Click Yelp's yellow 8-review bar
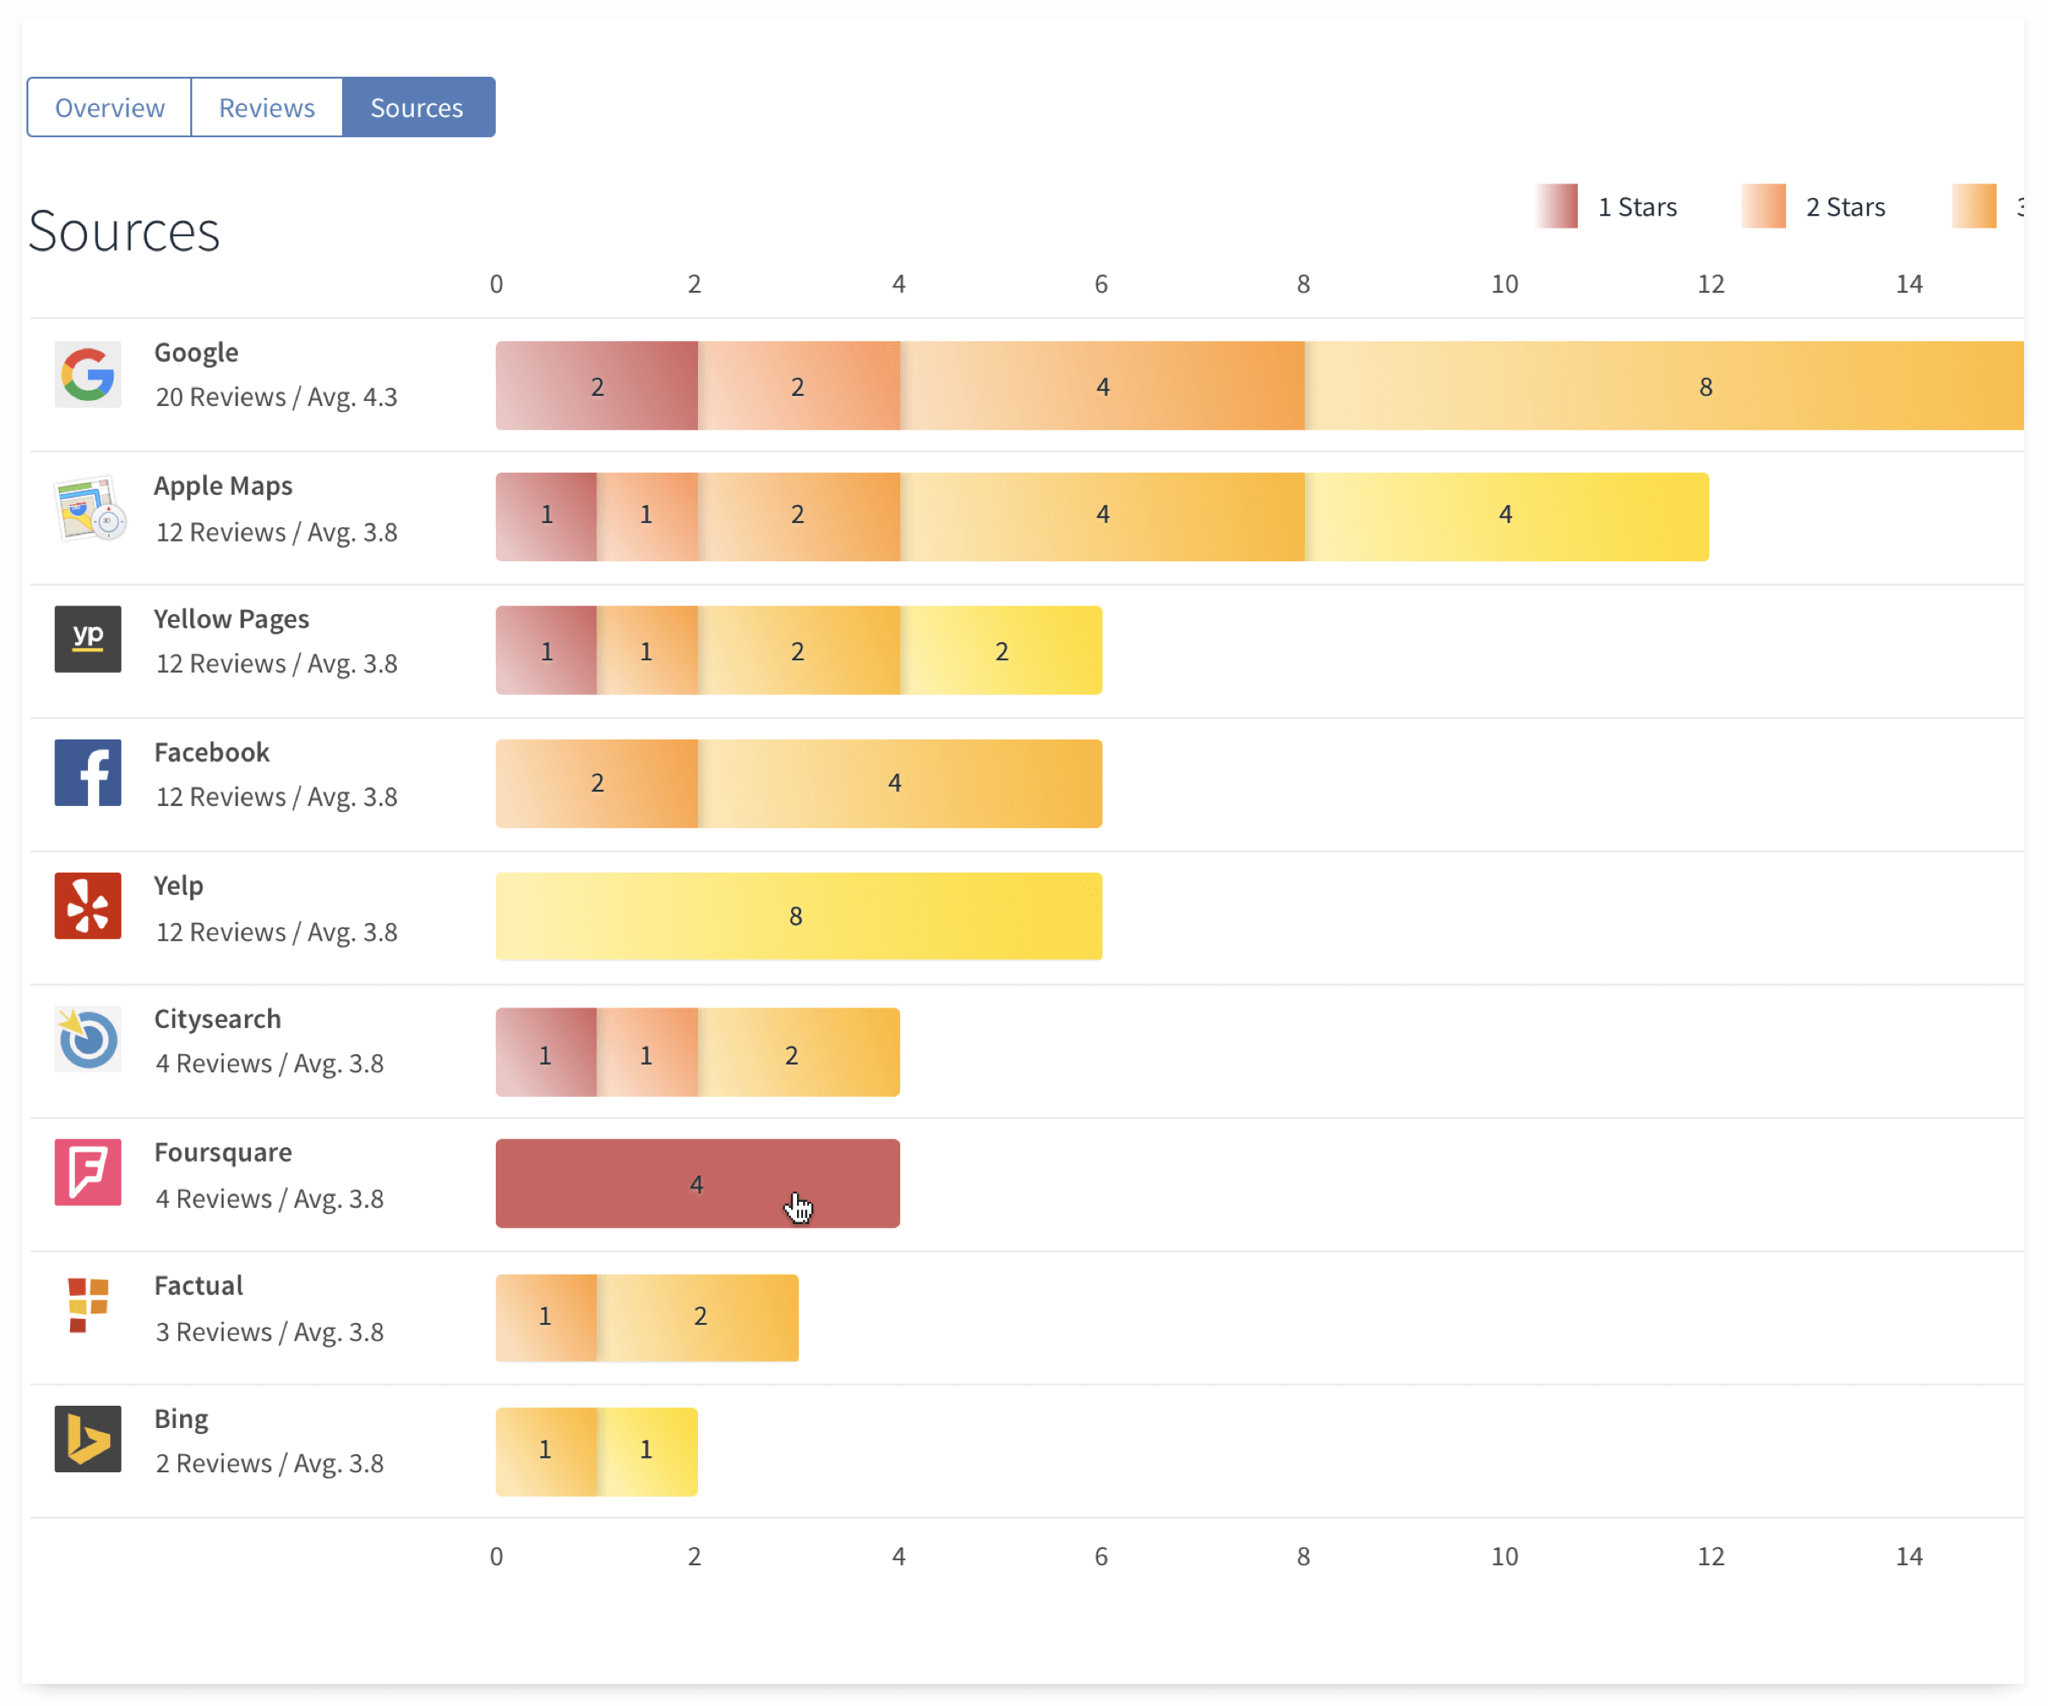The width and height of the screenshot is (2048, 1706). 798,916
